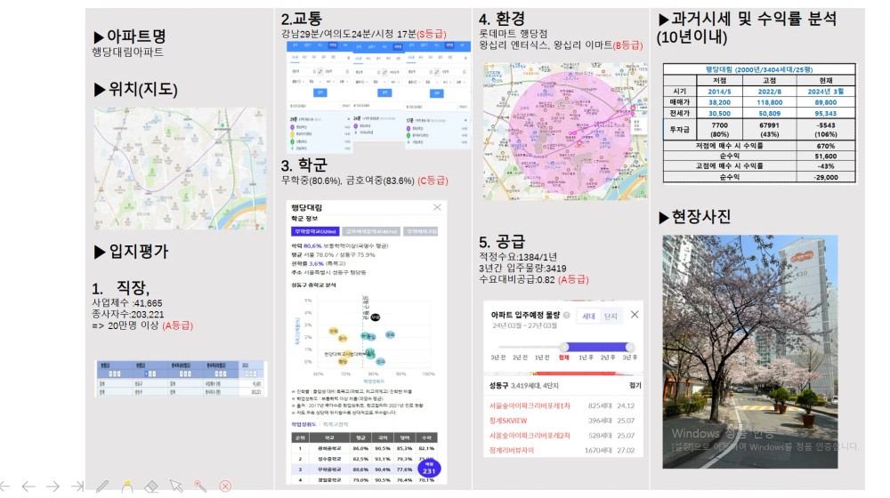Click the red (B등급) environment grade
This screenshot has width=890, height=498.
click(x=627, y=45)
